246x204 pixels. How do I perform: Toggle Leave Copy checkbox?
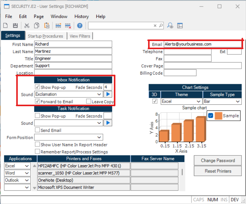(89, 102)
